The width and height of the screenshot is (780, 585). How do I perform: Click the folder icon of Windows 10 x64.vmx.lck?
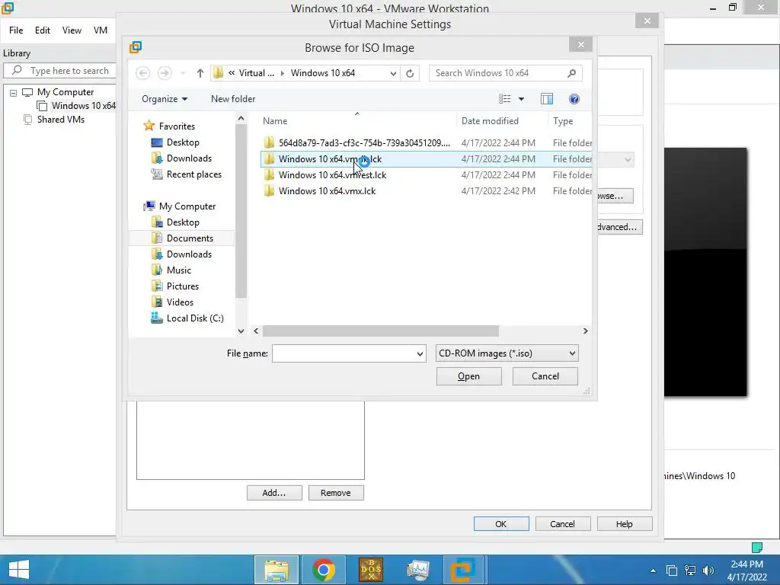[269, 190]
